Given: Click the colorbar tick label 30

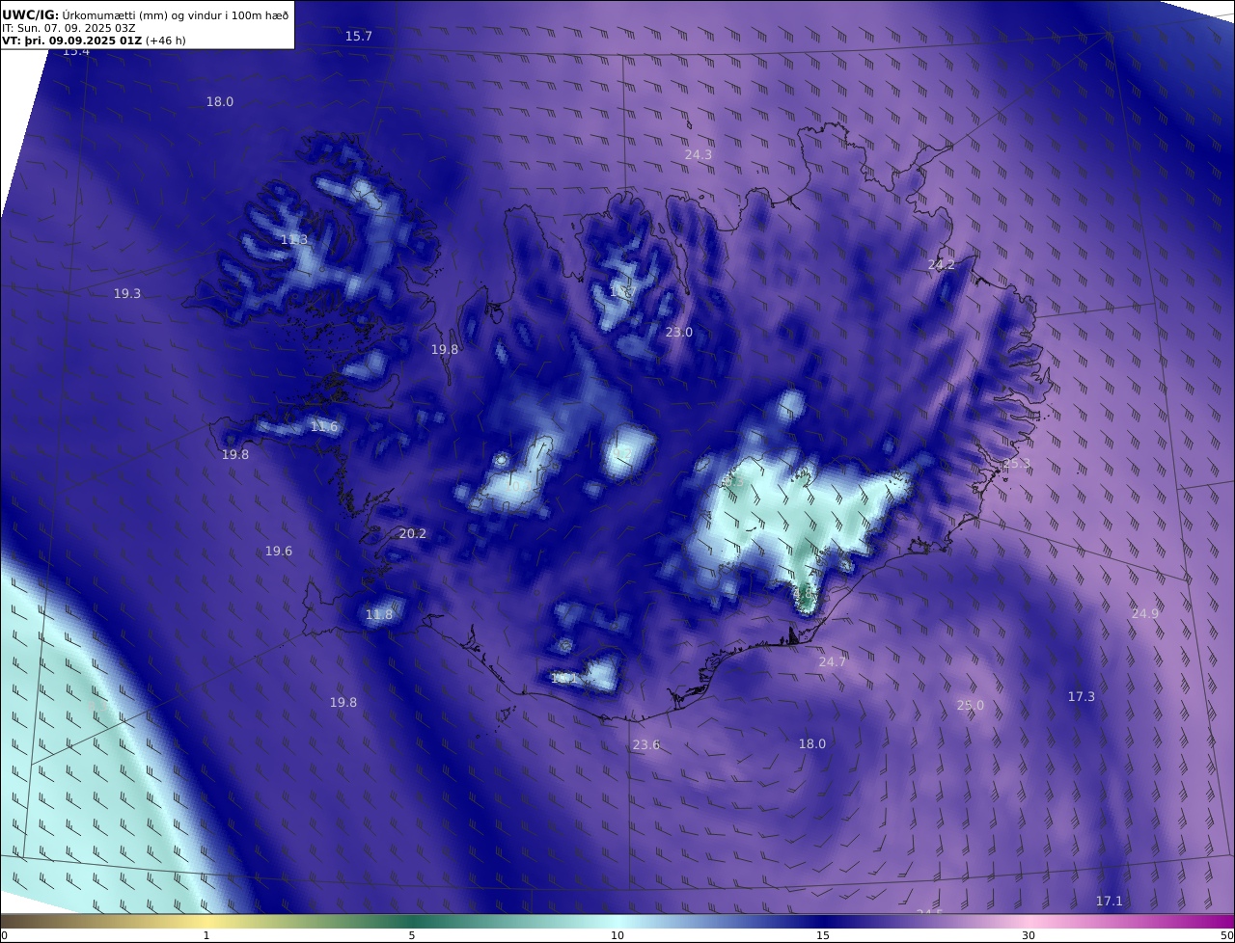Looking at the screenshot, I should coord(1029,935).
